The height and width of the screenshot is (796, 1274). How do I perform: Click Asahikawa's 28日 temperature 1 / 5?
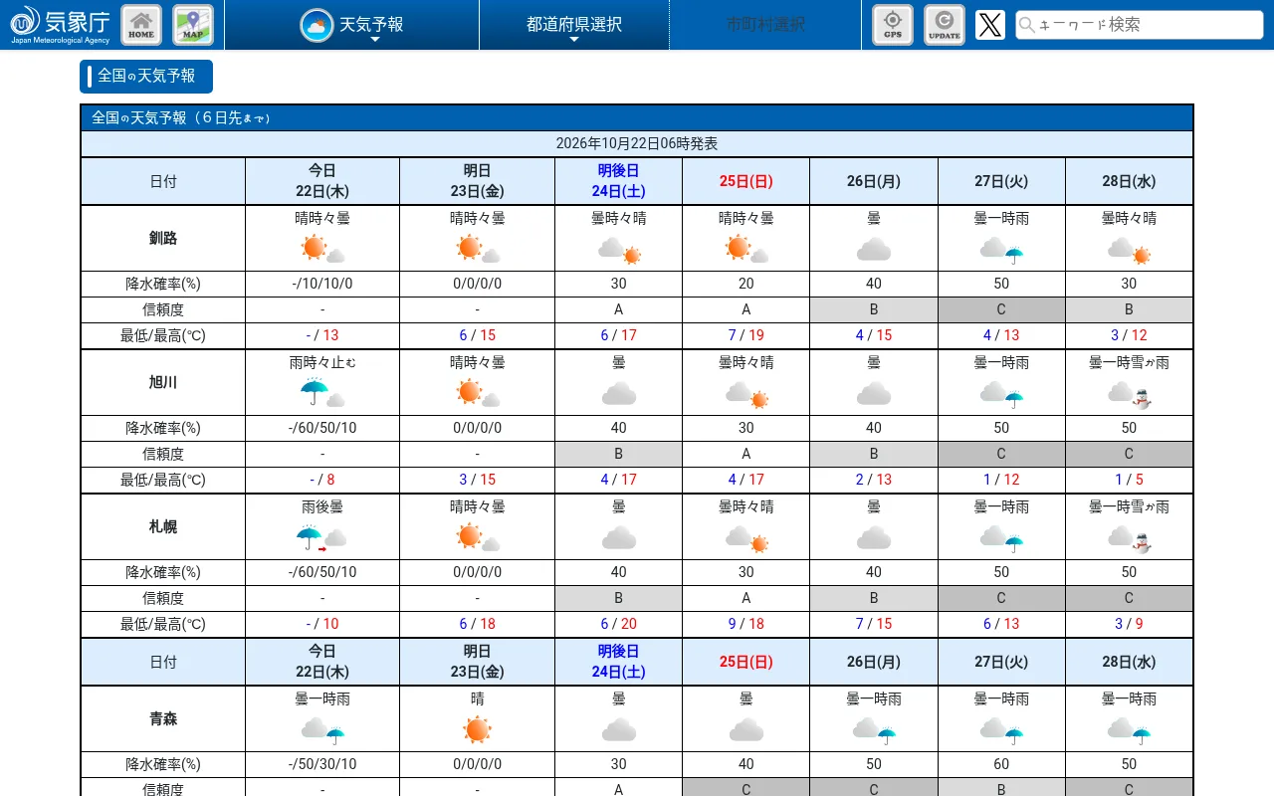click(1129, 480)
